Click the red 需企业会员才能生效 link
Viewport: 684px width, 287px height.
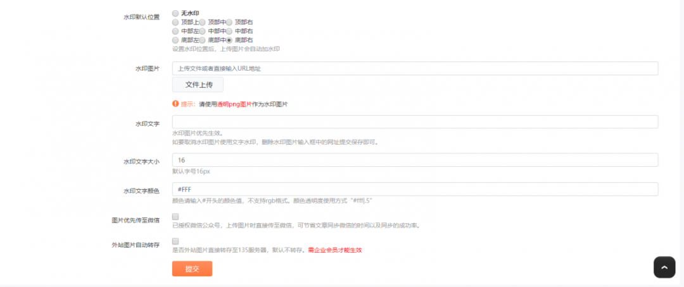[x=334, y=250]
